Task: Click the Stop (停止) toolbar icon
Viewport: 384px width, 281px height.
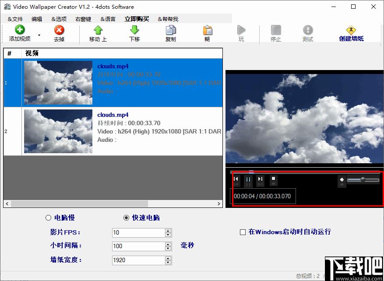Action: 276,30
